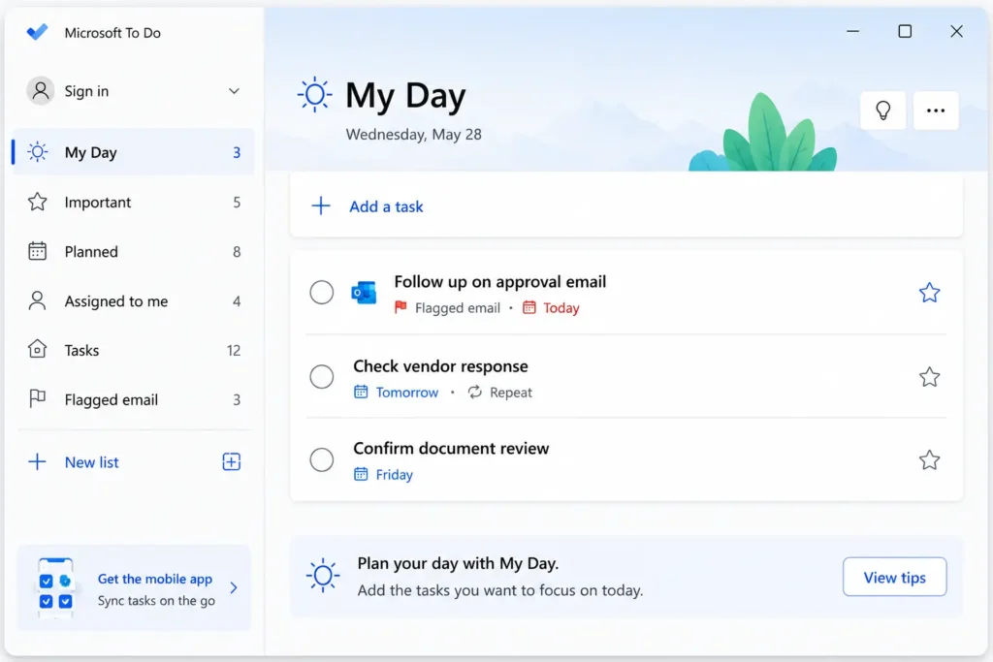The width and height of the screenshot is (993, 662).
Task: Maximize the To Do window
Action: 905,31
